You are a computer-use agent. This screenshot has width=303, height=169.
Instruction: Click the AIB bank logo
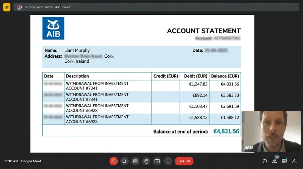pos(53,28)
